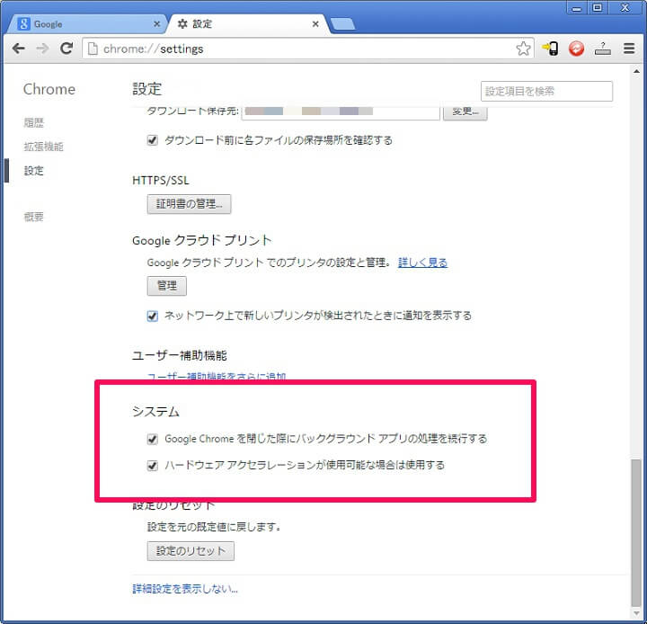Toggle background apps after closing Chrome checkbox
Image resolution: width=647 pixels, height=624 pixels.
coord(152,439)
